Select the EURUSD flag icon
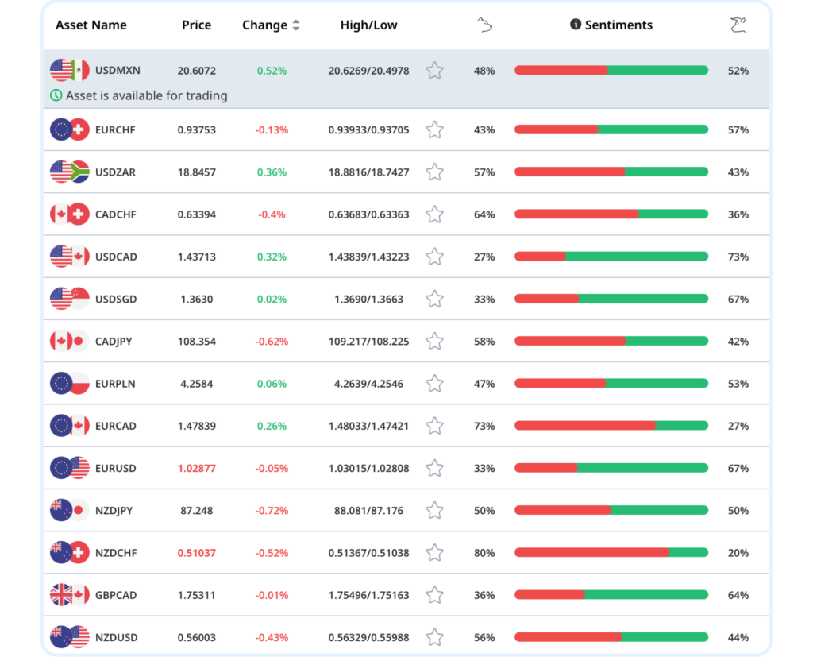The height and width of the screenshot is (657, 813). pyautogui.click(x=70, y=468)
